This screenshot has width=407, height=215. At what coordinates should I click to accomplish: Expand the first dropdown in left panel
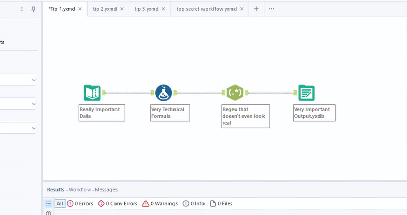(34, 80)
